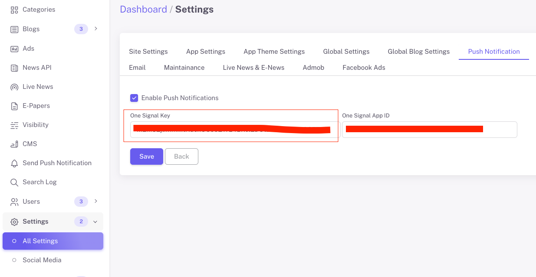
Task: Expand the Users submenu chevron
Action: [x=96, y=201]
